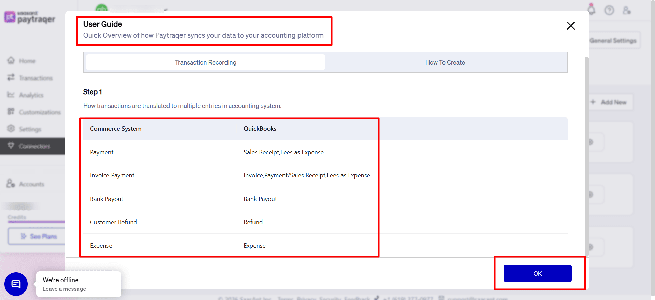Click the Connectors plug icon

click(11, 145)
